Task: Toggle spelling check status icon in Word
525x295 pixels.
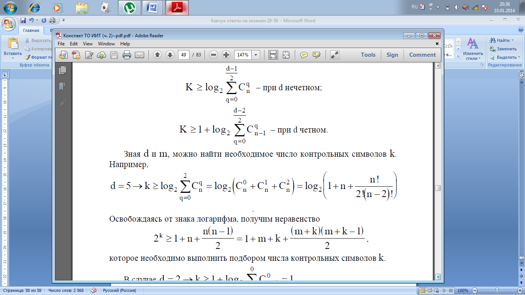Action: [x=93, y=290]
